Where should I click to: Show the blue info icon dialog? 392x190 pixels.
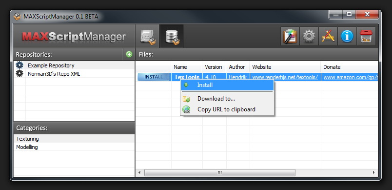point(347,36)
